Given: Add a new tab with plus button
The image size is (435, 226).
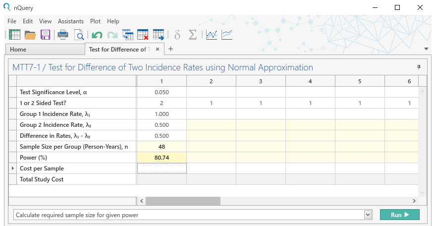Looking at the screenshot, I should [x=171, y=49].
